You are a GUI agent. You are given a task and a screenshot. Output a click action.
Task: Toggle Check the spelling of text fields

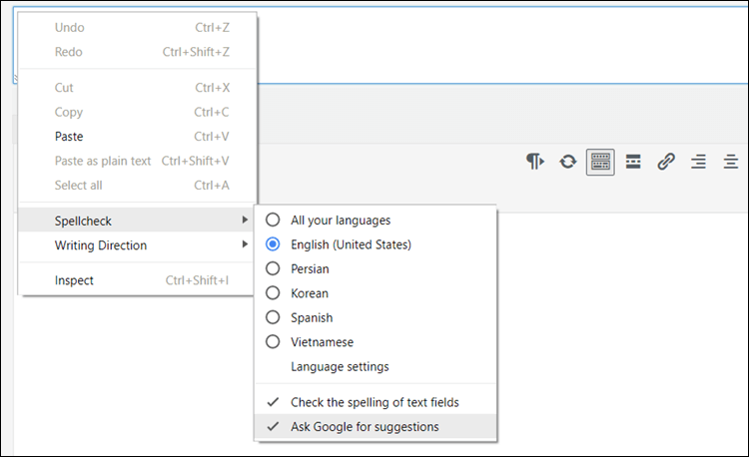point(374,402)
